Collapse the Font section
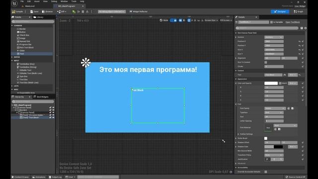 236,104
